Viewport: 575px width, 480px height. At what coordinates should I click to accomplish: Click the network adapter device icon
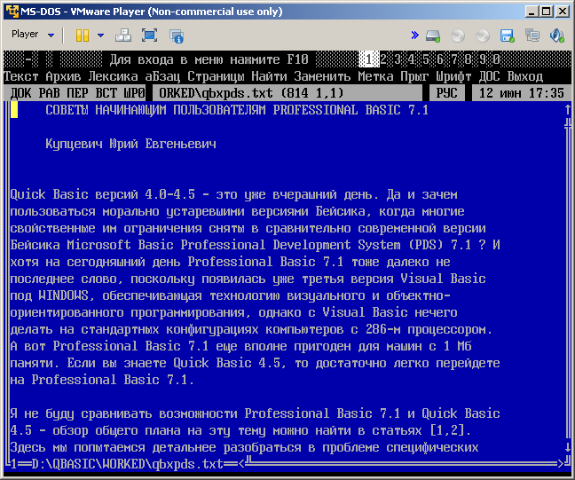click(x=532, y=35)
